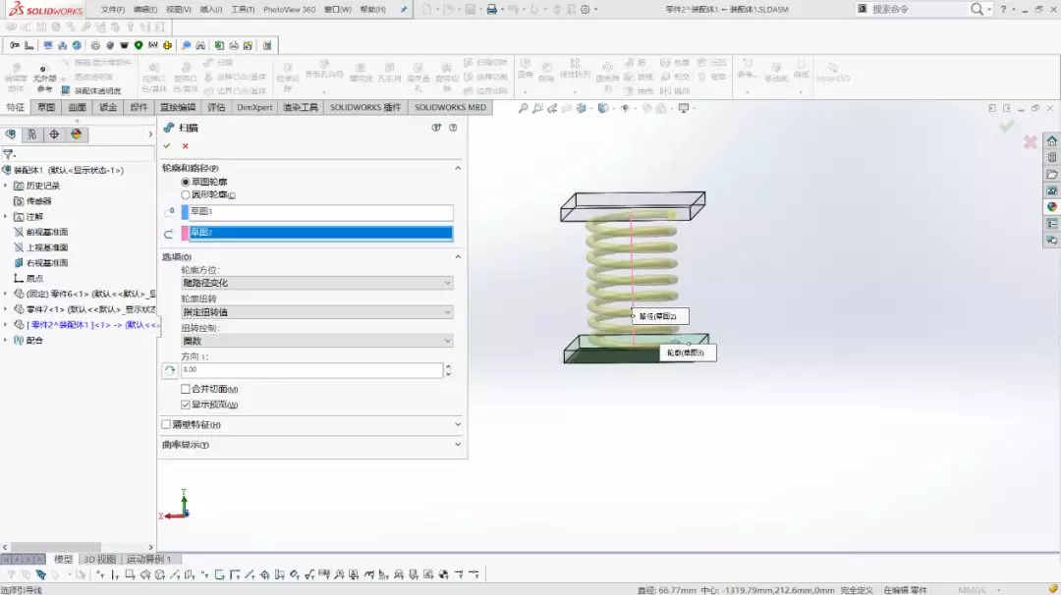Viewport: 1061px width, 595px height.
Task: Expand the History tree node
Action: coord(6,186)
